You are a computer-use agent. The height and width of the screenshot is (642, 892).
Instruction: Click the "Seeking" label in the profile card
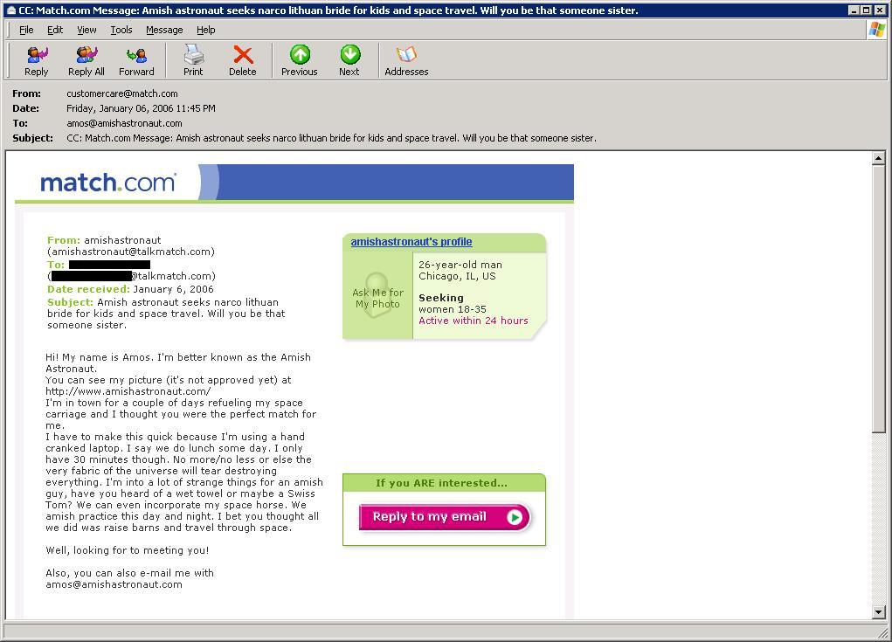[441, 298]
